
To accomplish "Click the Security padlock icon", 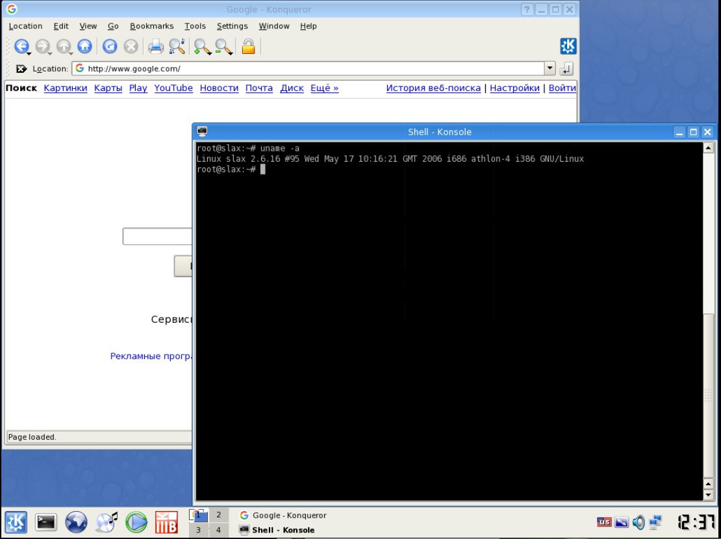I will (x=248, y=46).
